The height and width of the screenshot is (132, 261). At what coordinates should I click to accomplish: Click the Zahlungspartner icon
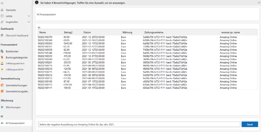2,63
